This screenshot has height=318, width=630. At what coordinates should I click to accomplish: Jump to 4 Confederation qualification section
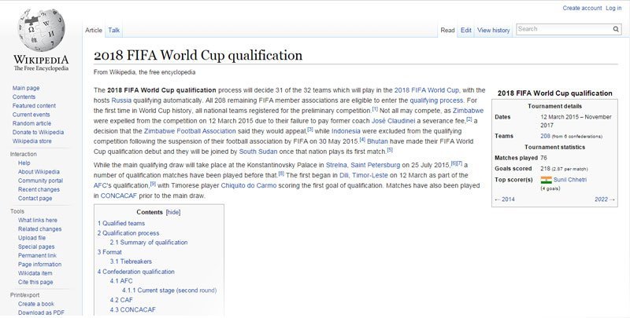click(135, 272)
